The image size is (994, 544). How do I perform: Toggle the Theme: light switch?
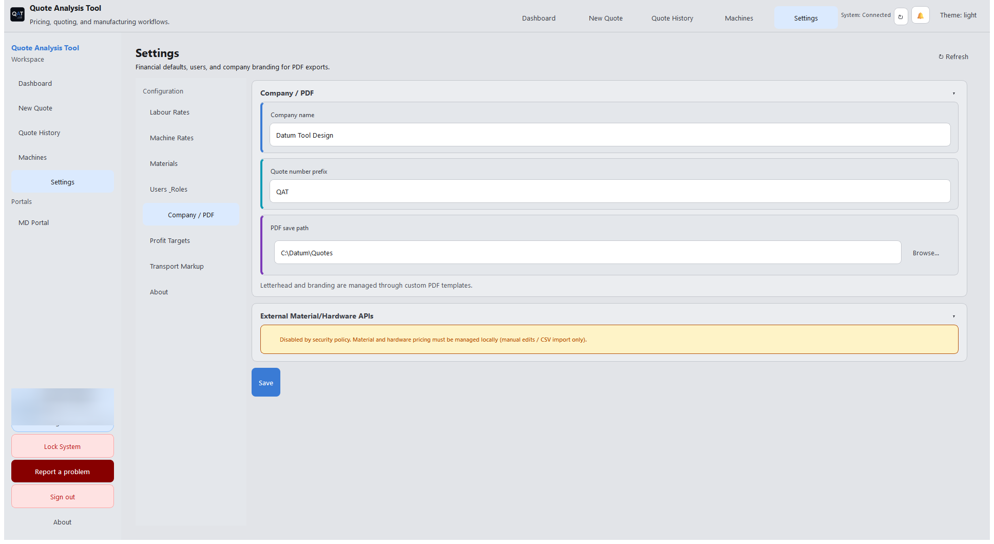(958, 15)
